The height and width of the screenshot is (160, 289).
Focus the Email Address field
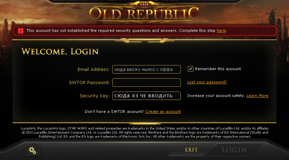147,69
